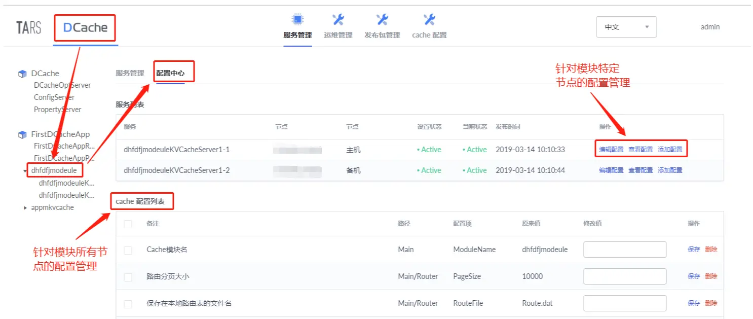This screenshot has height=319, width=753.
Task: Open cache 配置 top menu
Action: 429,35
